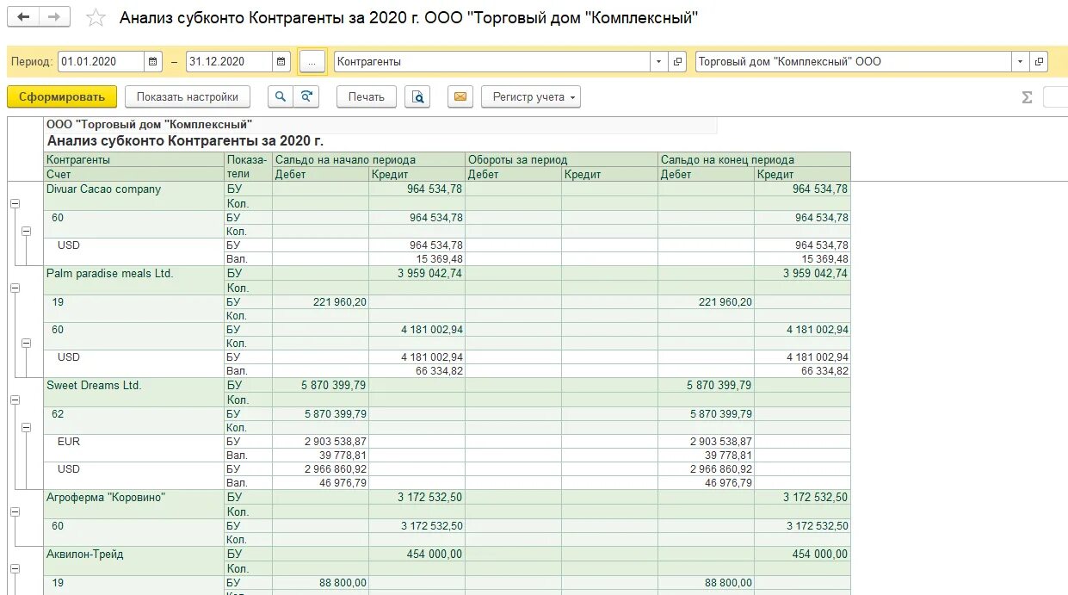Click the Сальдо на конец периода header
Screen dimensions: 1068x595
point(754,159)
